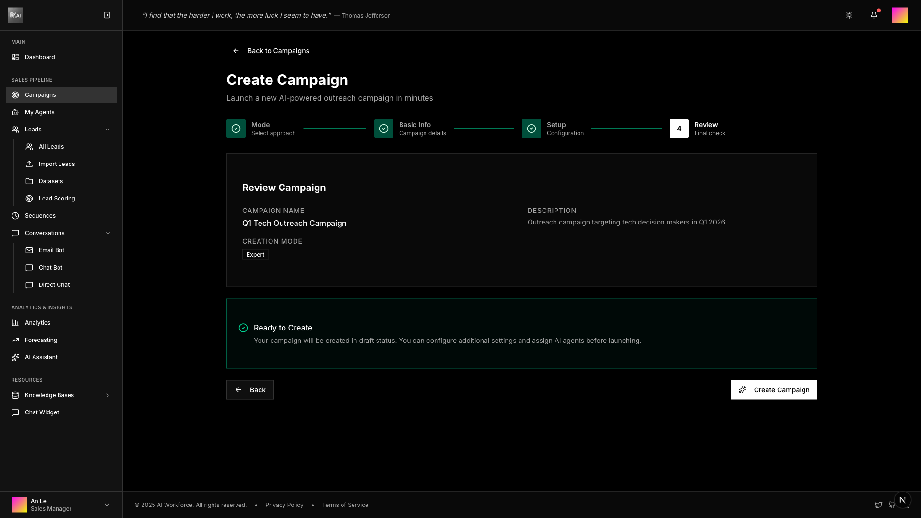Collapse the Leads submenu chevron
Screen dimensions: 921x518
tap(108, 129)
